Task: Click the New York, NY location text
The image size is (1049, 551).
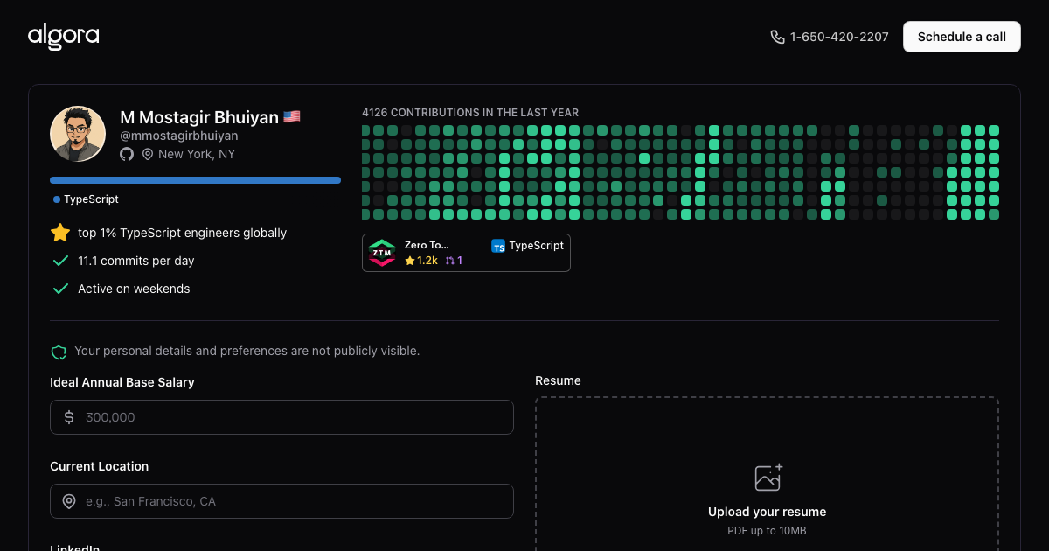Action: click(x=197, y=154)
